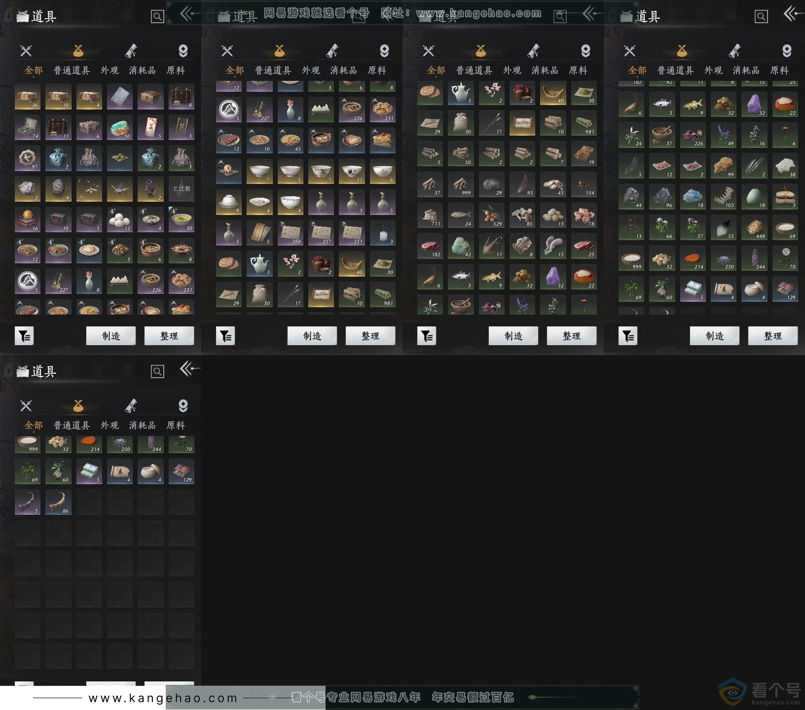This screenshot has width=805, height=710.
Task: Select the box item count 129 in bottom panel
Action: [x=182, y=471]
